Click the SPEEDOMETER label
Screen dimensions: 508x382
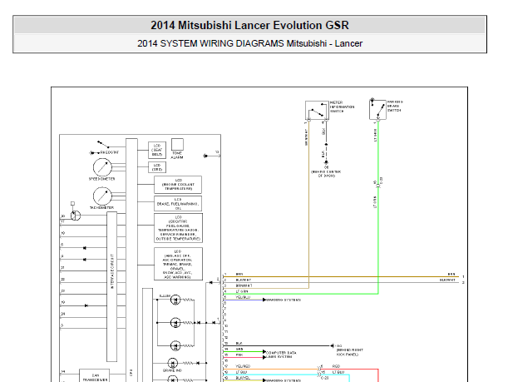pos(101,179)
